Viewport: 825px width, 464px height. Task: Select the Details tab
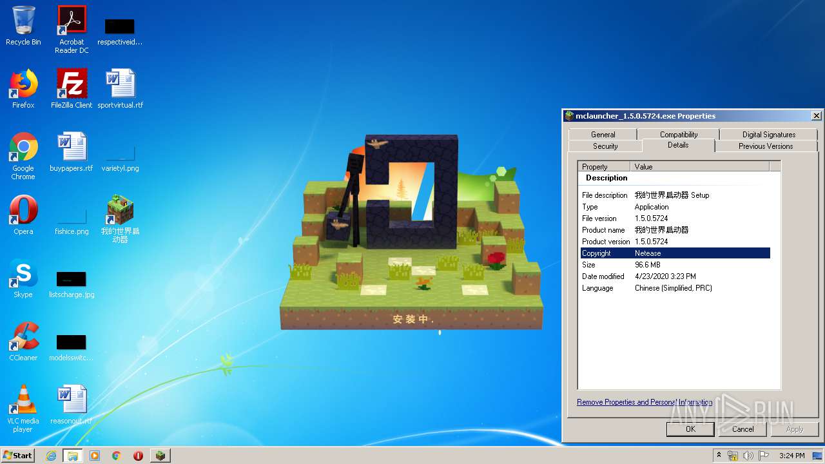(x=678, y=146)
